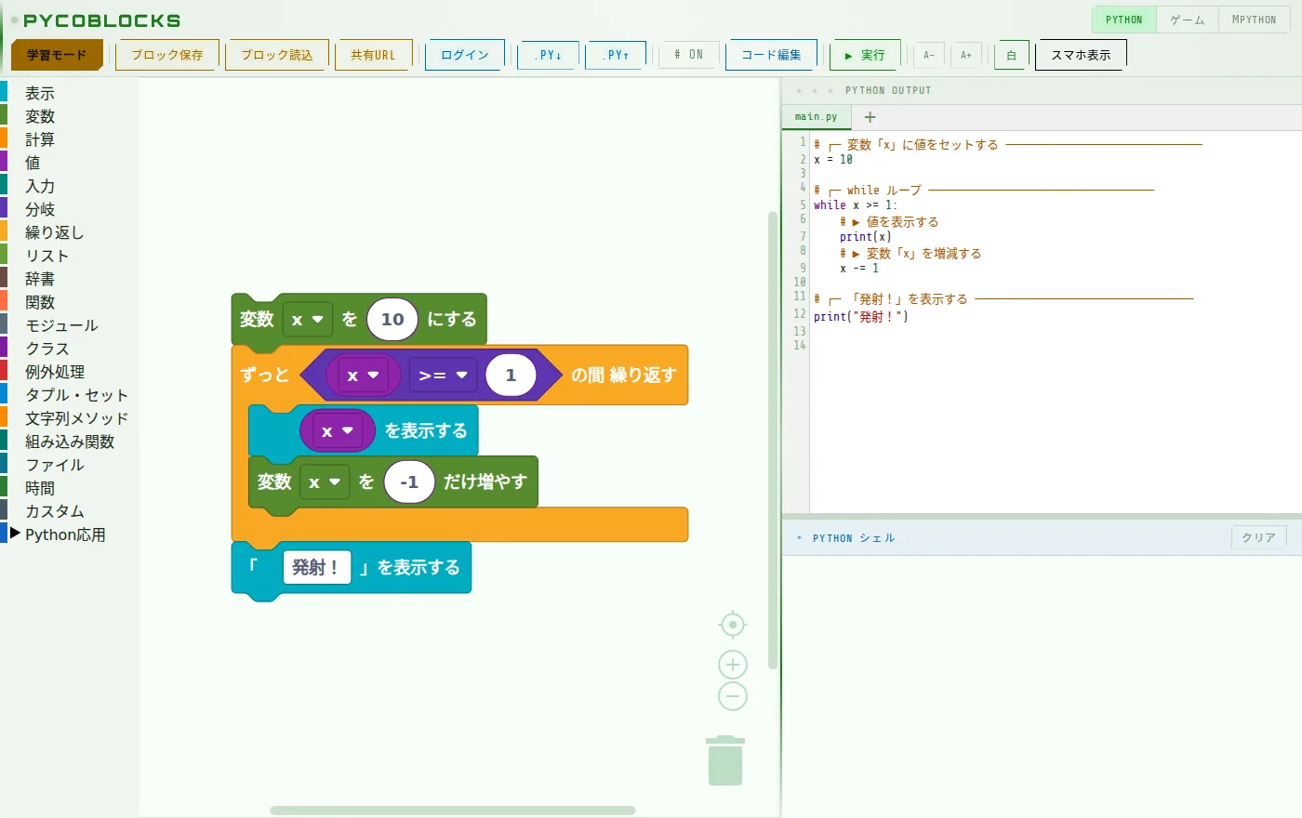Decrease font size with A- button
This screenshot has width=1302, height=818.
[928, 55]
